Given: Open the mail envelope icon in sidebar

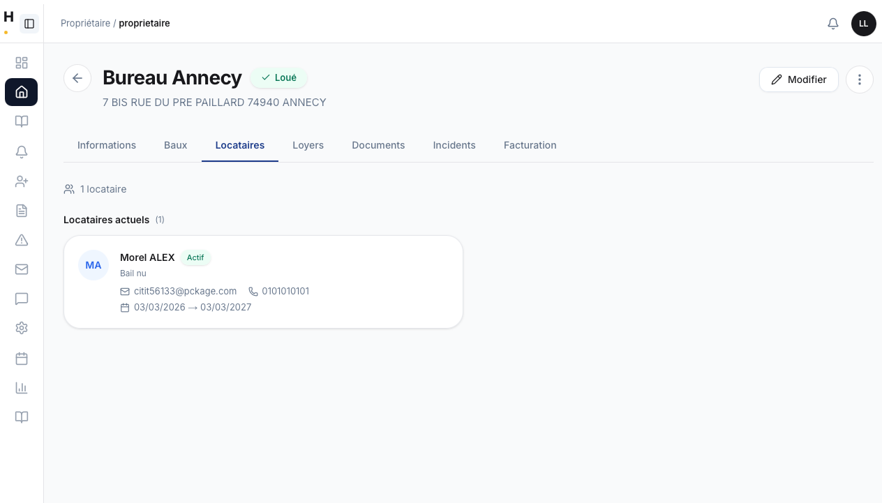Looking at the screenshot, I should pyautogui.click(x=22, y=269).
